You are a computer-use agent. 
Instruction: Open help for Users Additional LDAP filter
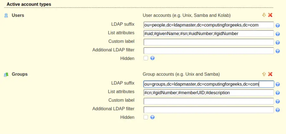278,51
